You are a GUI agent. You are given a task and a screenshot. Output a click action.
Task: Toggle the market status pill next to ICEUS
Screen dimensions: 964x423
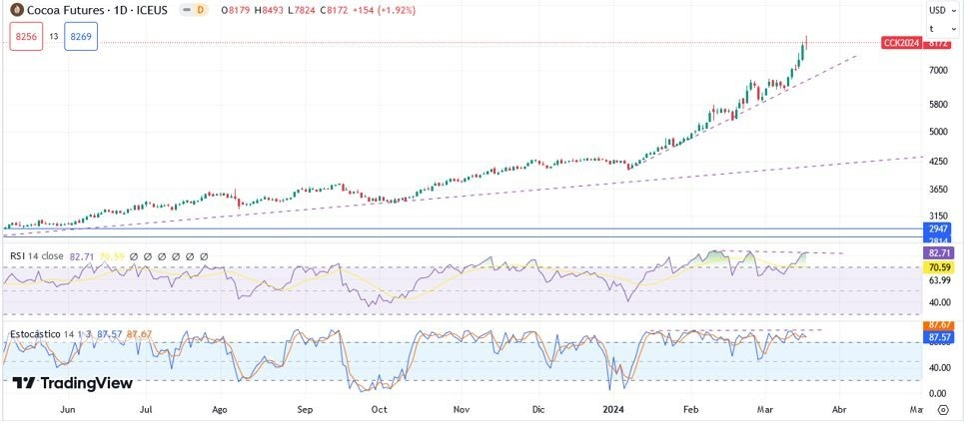click(186, 10)
